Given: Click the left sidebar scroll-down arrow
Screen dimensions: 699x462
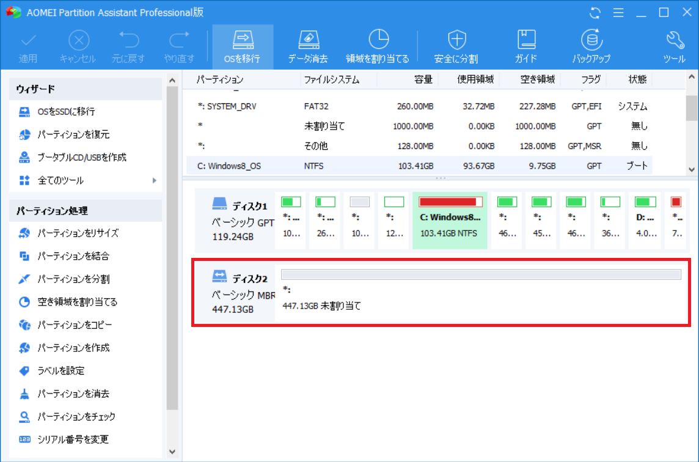Looking at the screenshot, I should 172,452.
